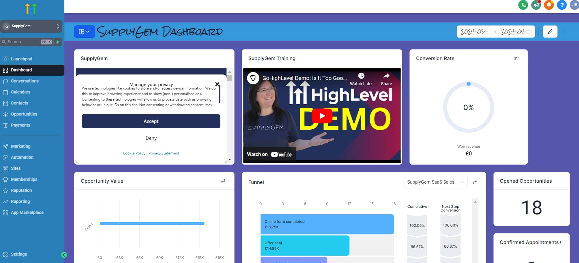Select Dashboard in sidebar
Screen dimensions: 579x263
(x=32, y=70)
